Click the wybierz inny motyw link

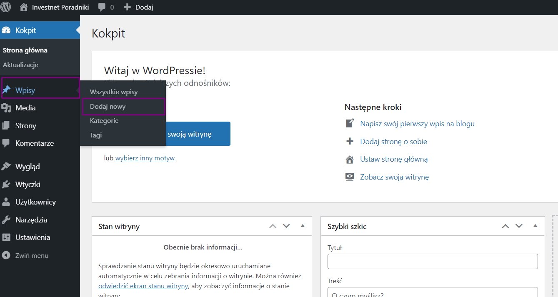(x=145, y=158)
